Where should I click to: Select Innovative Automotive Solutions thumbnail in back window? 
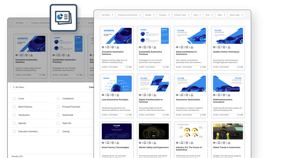30,44
